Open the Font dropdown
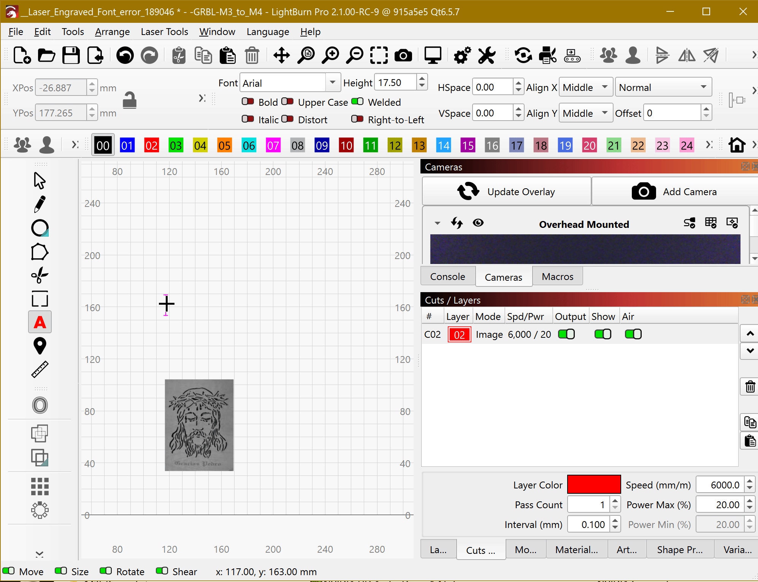Viewport: 758px width, 582px height. tap(332, 83)
